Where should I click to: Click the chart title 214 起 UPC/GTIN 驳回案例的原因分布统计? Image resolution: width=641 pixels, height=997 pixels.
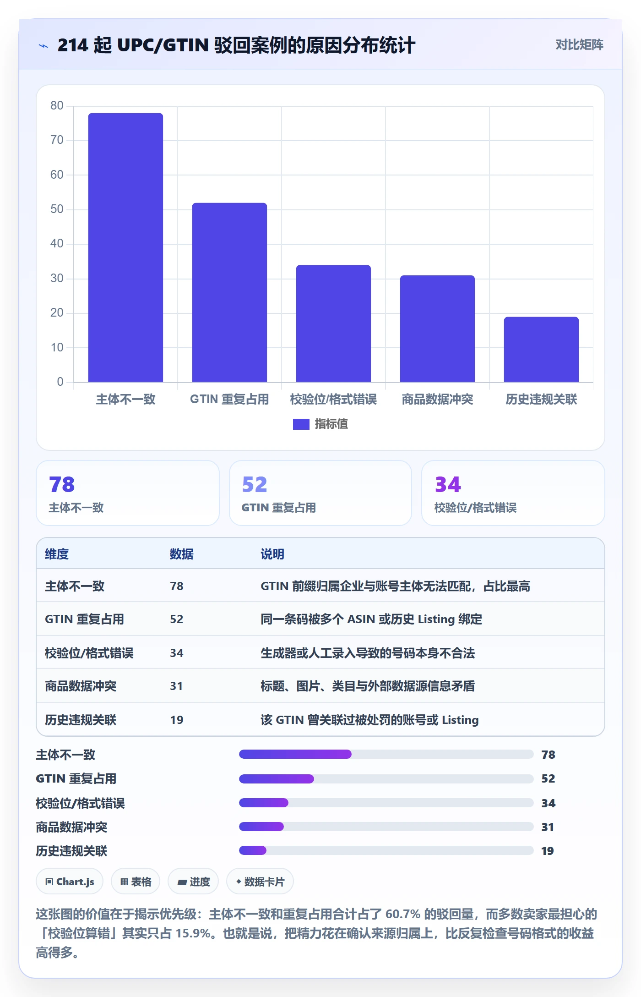coord(236,45)
